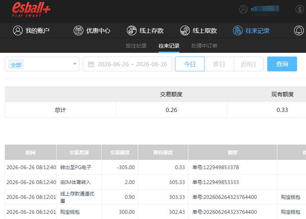Click 转出至PG电子 transaction type

tap(76, 167)
